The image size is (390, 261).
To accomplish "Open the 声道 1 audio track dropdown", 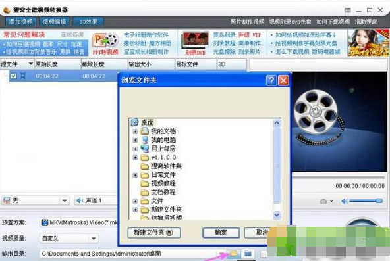I will [x=96, y=201].
